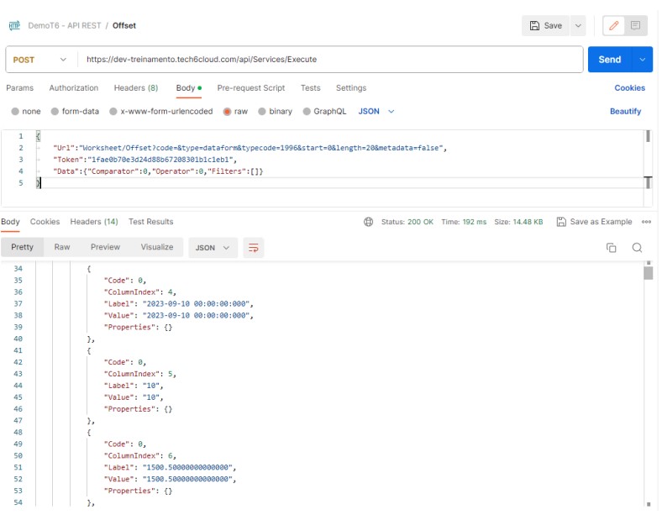Switch to the Params tab

[x=20, y=88]
